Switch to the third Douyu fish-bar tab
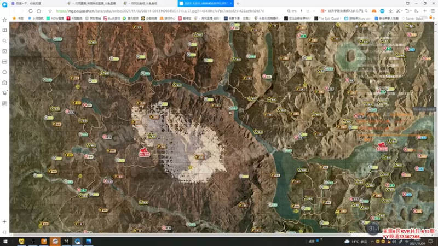 [149, 3]
